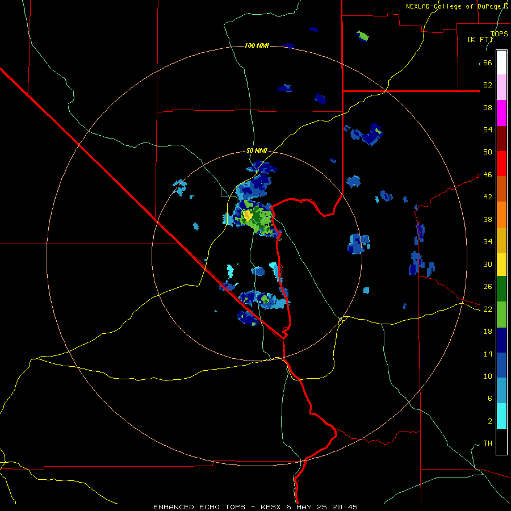
Task: Click the white 66+ kft legend swatch
Action: click(501, 62)
